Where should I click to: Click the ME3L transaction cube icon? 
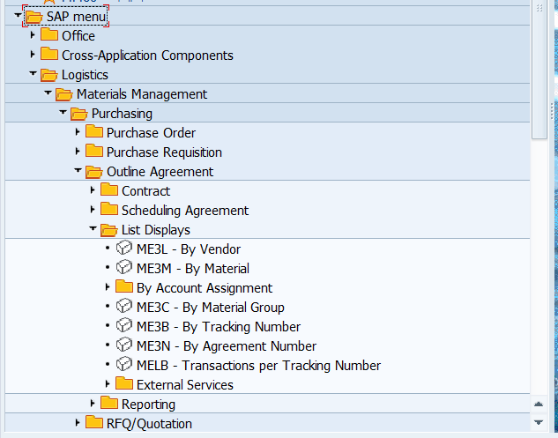click(124, 248)
